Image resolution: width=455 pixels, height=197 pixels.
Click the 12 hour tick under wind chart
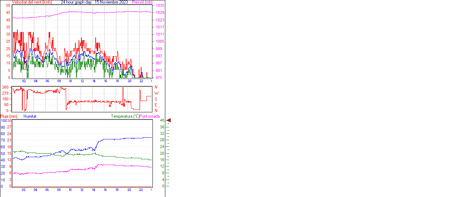point(82,81)
